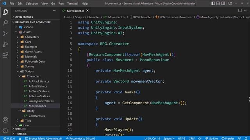Expand the Materials folder
This screenshot has height=140, width=250.
(x=36, y=56)
